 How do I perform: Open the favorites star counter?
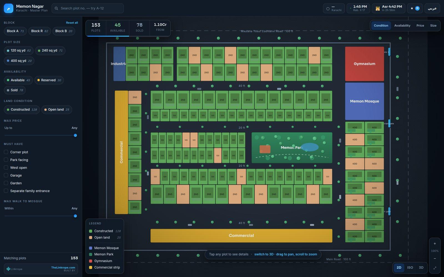415,8
